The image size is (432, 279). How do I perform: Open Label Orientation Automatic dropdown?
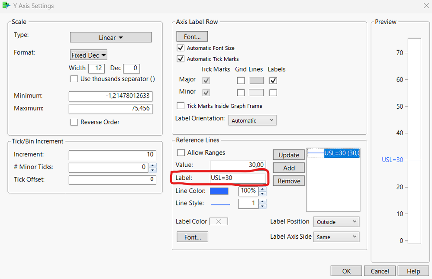click(x=252, y=120)
